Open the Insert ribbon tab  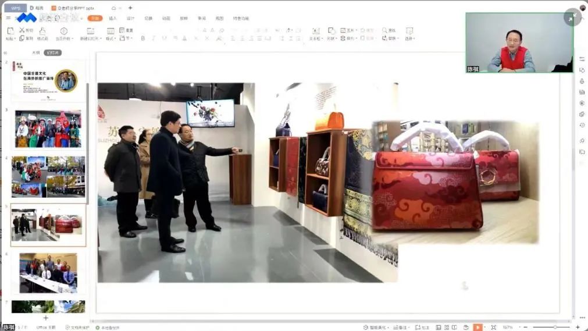(x=113, y=19)
